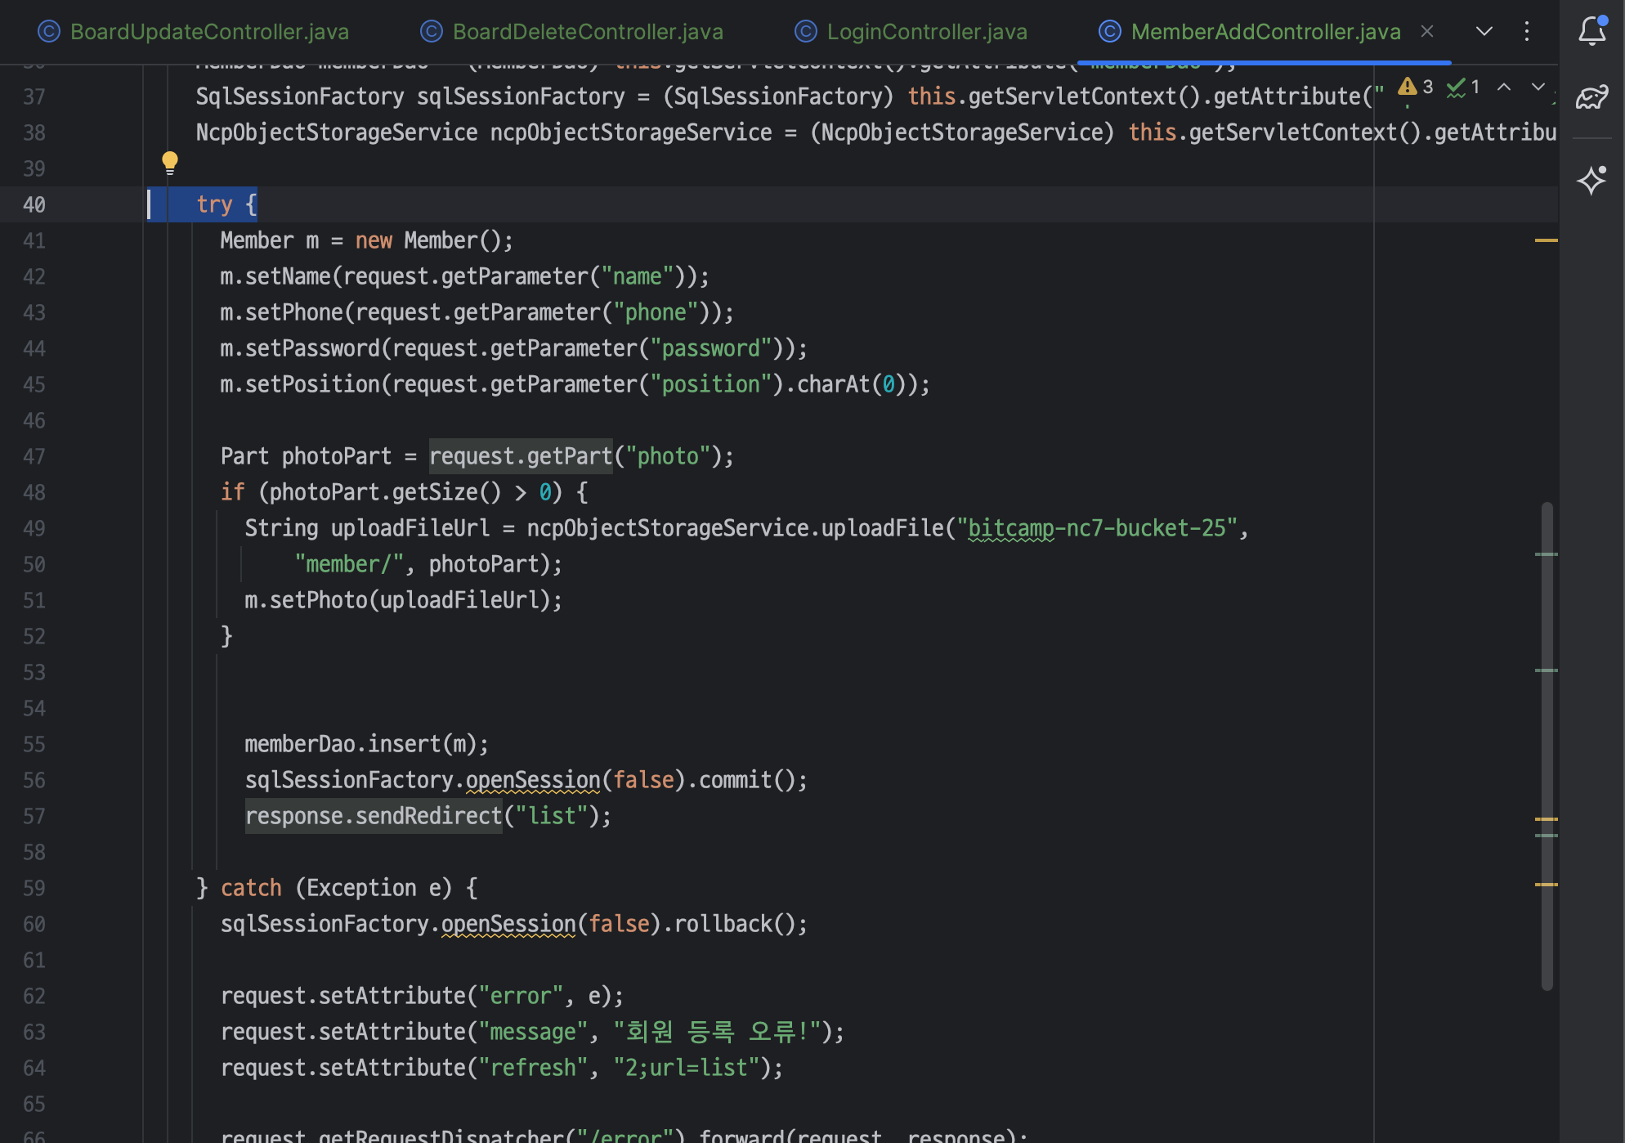Close the MemberAddController.java tab
The width and height of the screenshot is (1625, 1143).
[x=1427, y=31]
